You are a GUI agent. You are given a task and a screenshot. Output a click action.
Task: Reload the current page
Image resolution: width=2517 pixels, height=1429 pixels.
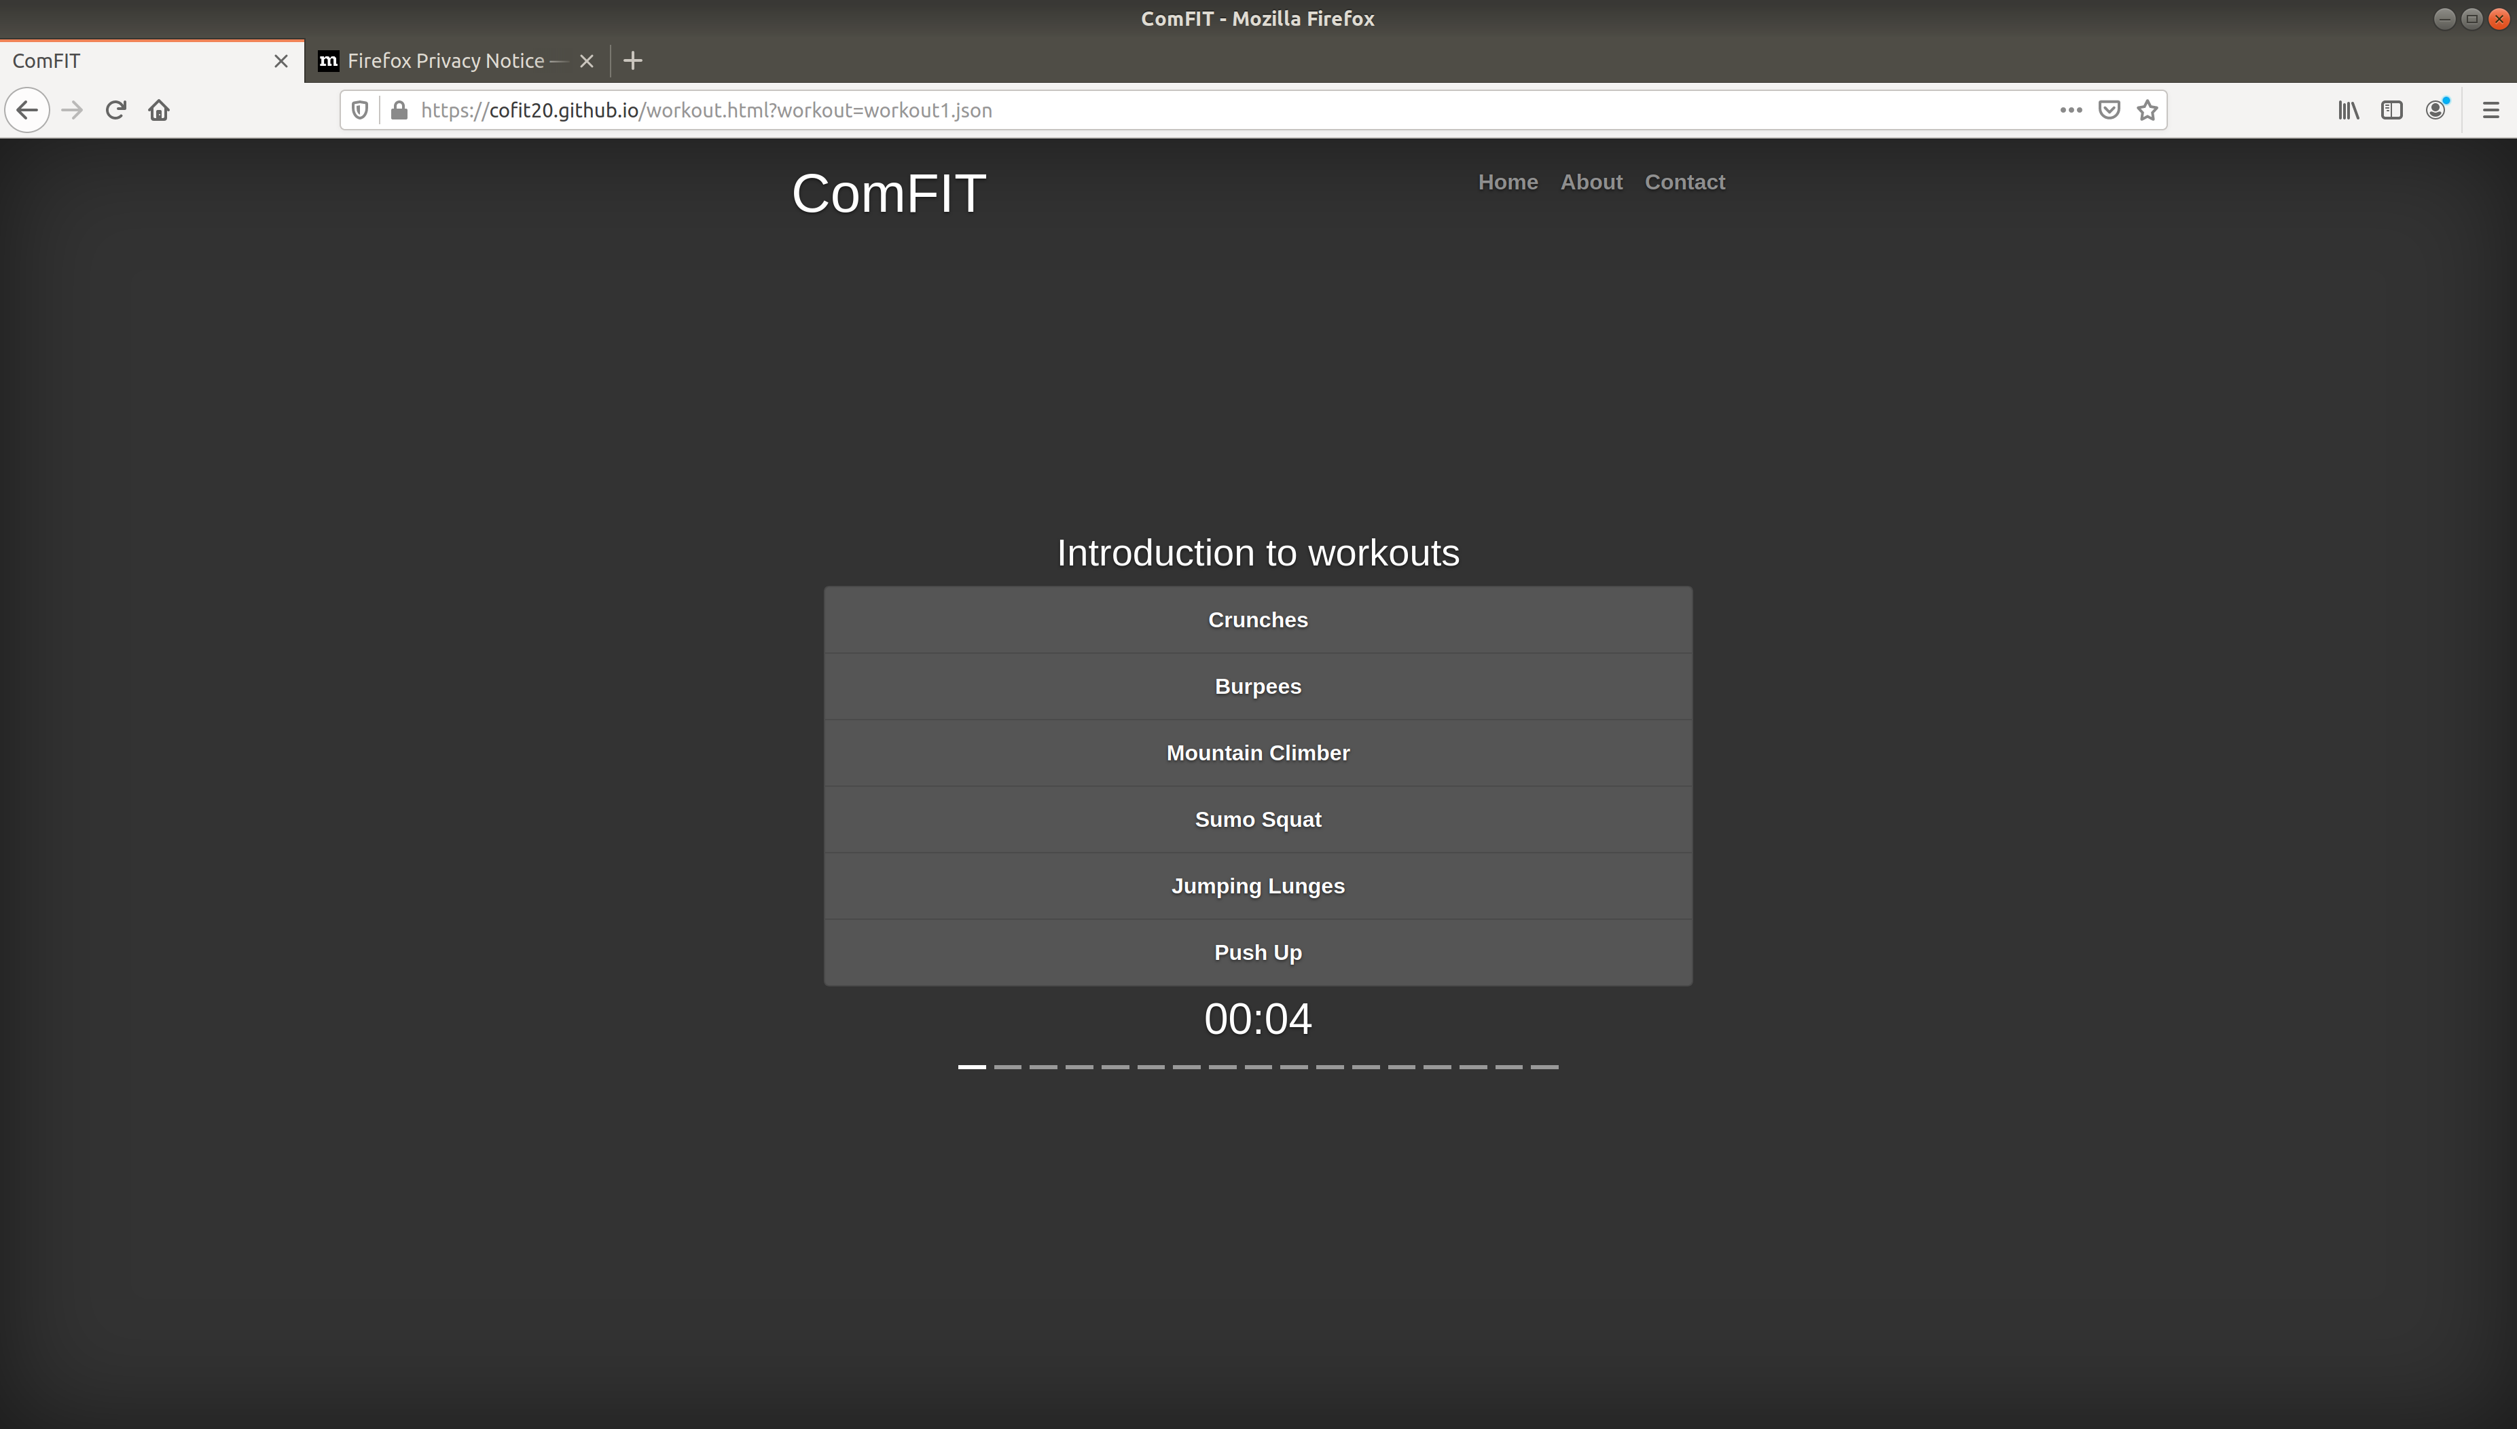116,110
